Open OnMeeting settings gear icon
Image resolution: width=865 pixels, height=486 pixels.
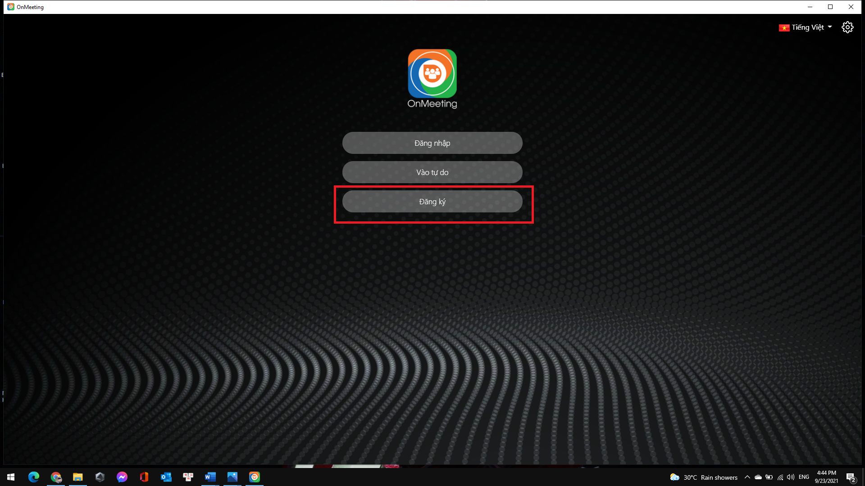coord(847,27)
